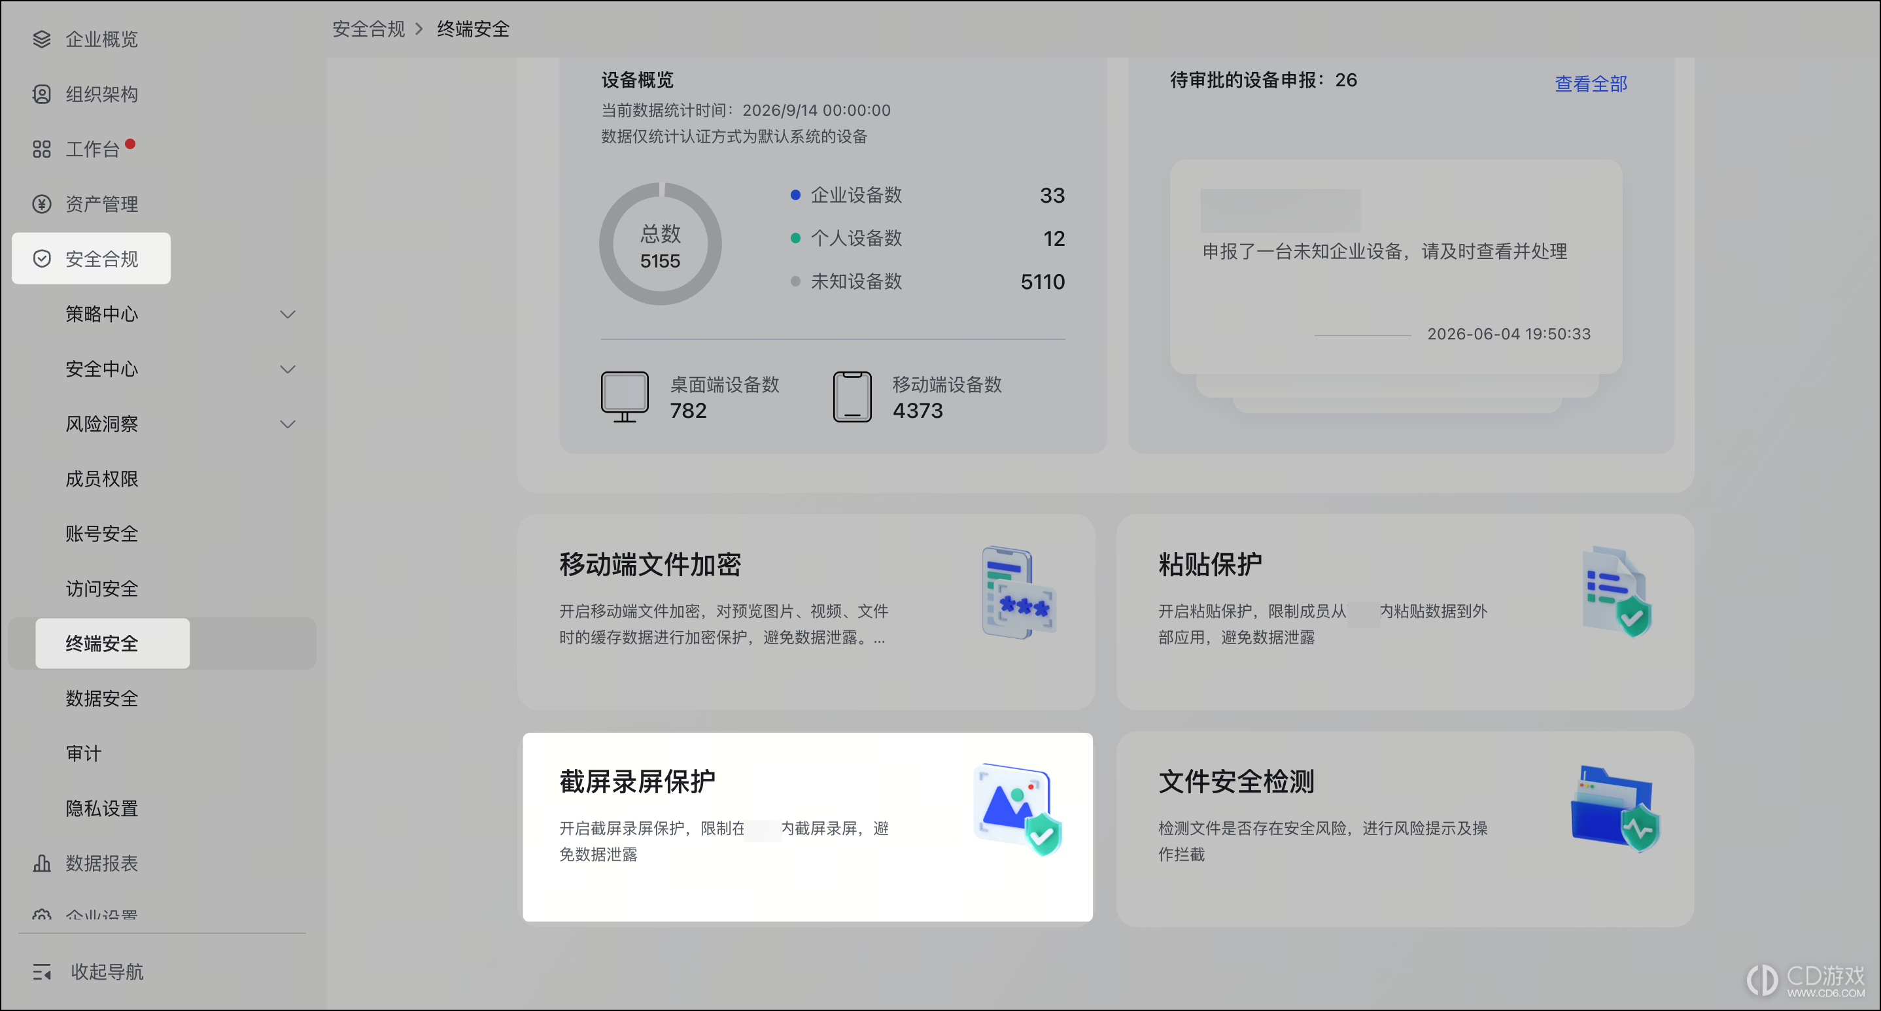Click the blue 企业设备数 legend dot

pyautogui.click(x=795, y=195)
